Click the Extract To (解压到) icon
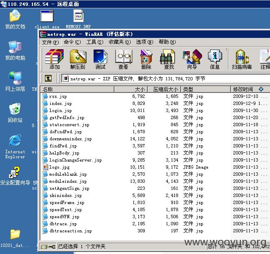The image size is (270, 254). 78,59
